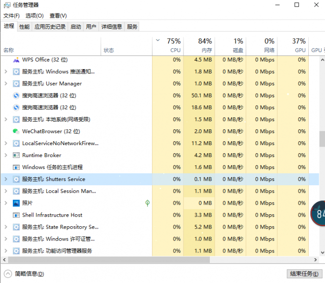Viewport: 325px width, 283px height.
Task: Expand 服务主机: User Manager row
Action: click(x=6, y=84)
